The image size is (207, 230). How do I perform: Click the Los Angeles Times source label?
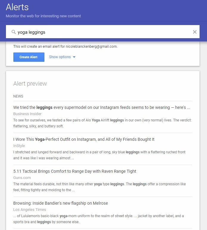pos(29,210)
